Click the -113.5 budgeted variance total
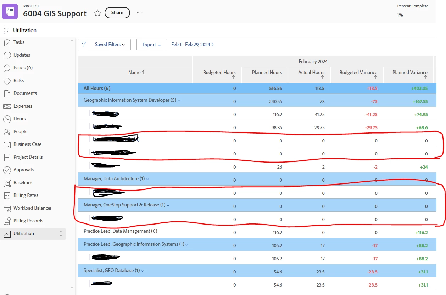Screen dimensions: 446x295 [x=372, y=89]
